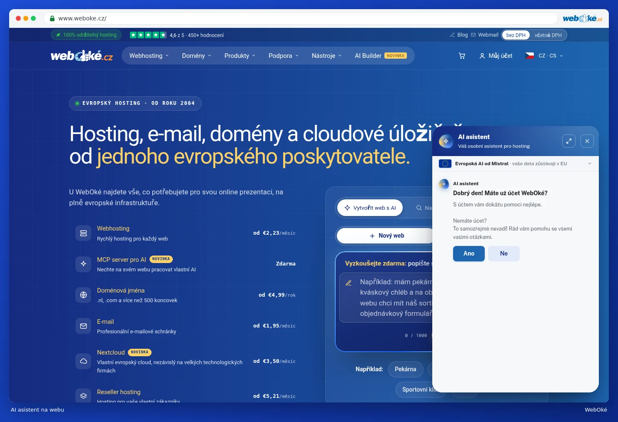The width and height of the screenshot is (618, 422).
Task: Choose the Pekárna example chip
Action: pyautogui.click(x=406, y=369)
